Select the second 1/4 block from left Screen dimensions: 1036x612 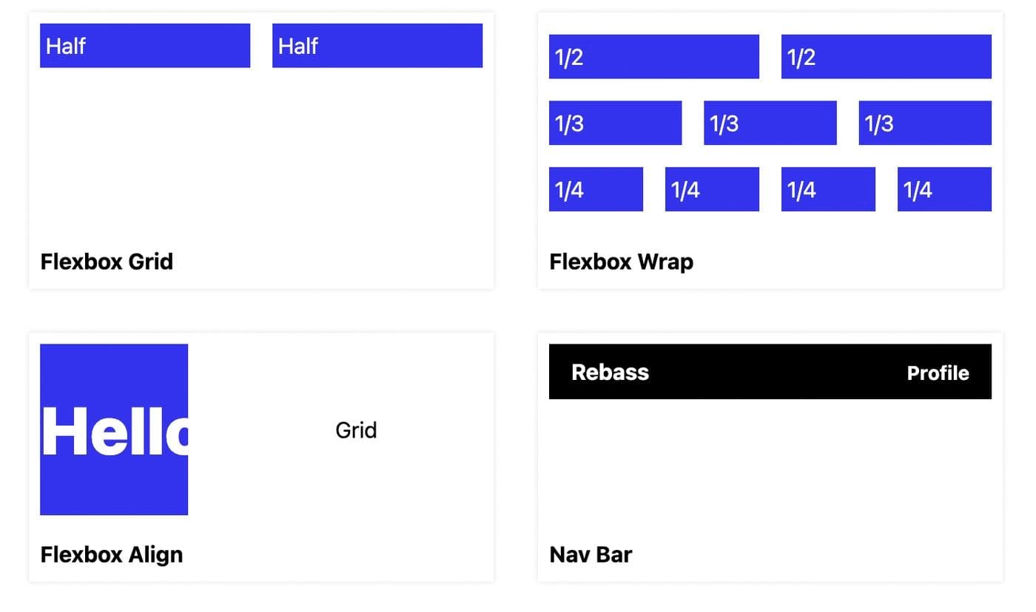tap(712, 190)
